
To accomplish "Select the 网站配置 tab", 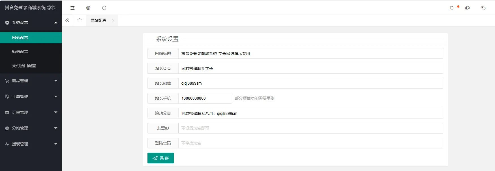I will 98,20.
